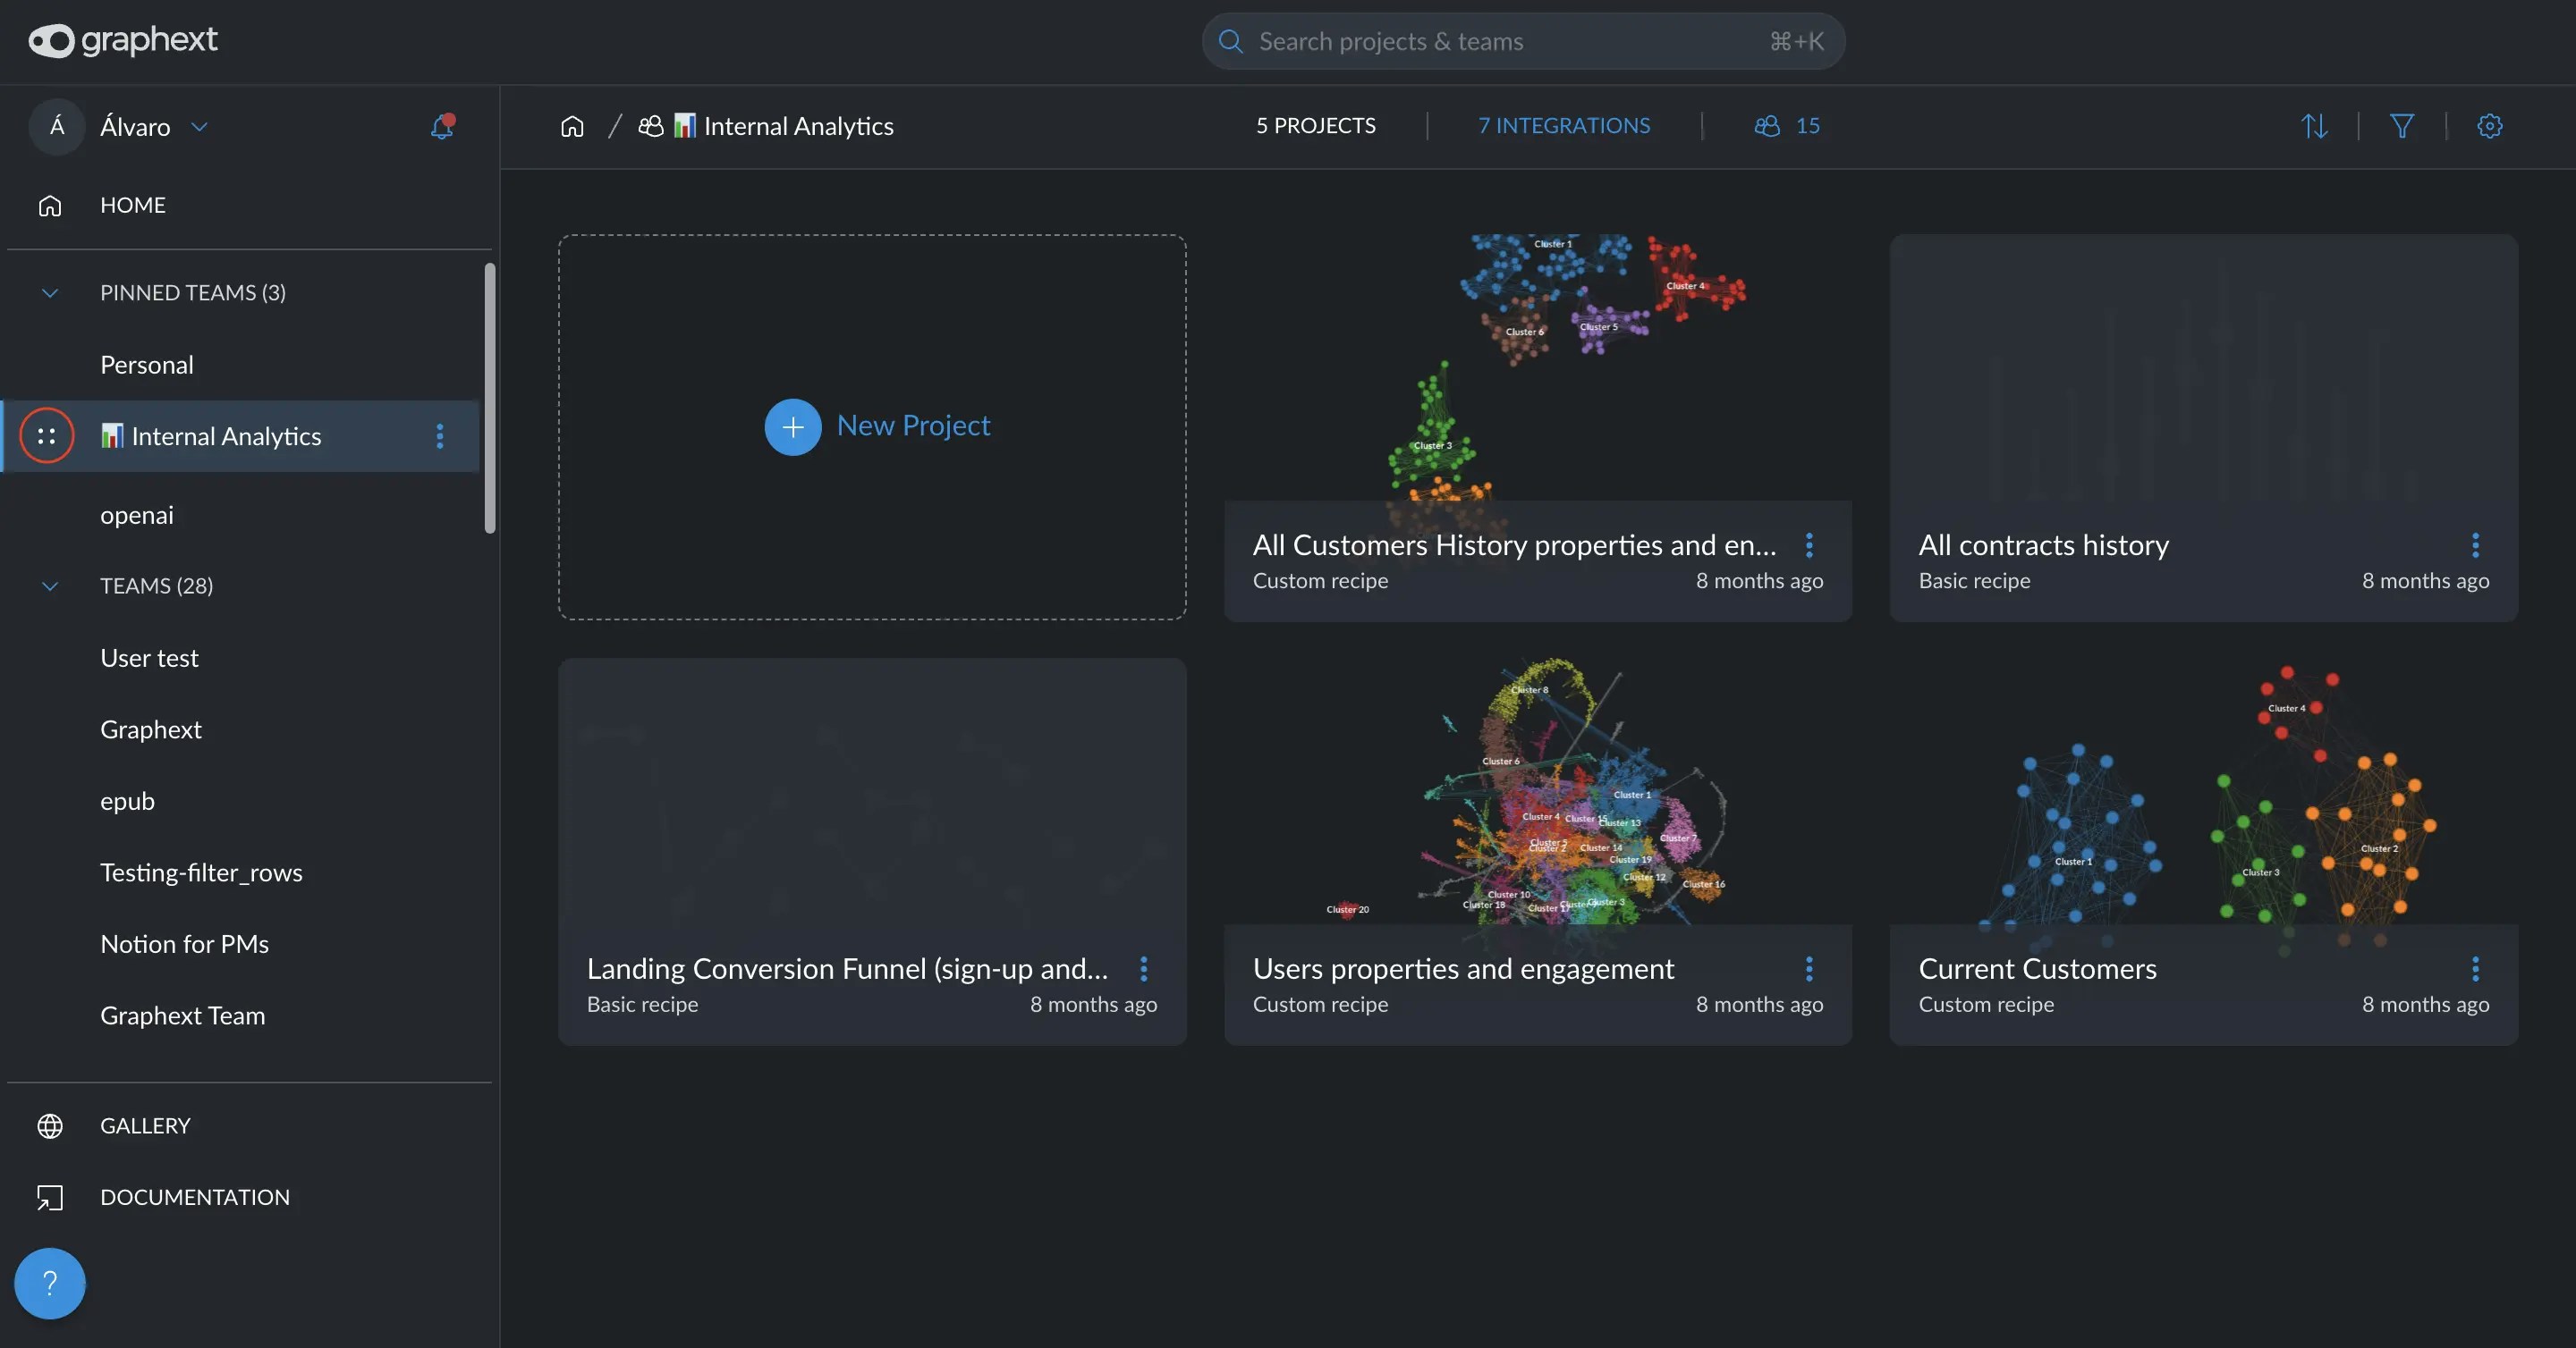Switch to the 7 Integrations tab
Viewport: 2576px width, 1348px height.
click(x=1564, y=126)
